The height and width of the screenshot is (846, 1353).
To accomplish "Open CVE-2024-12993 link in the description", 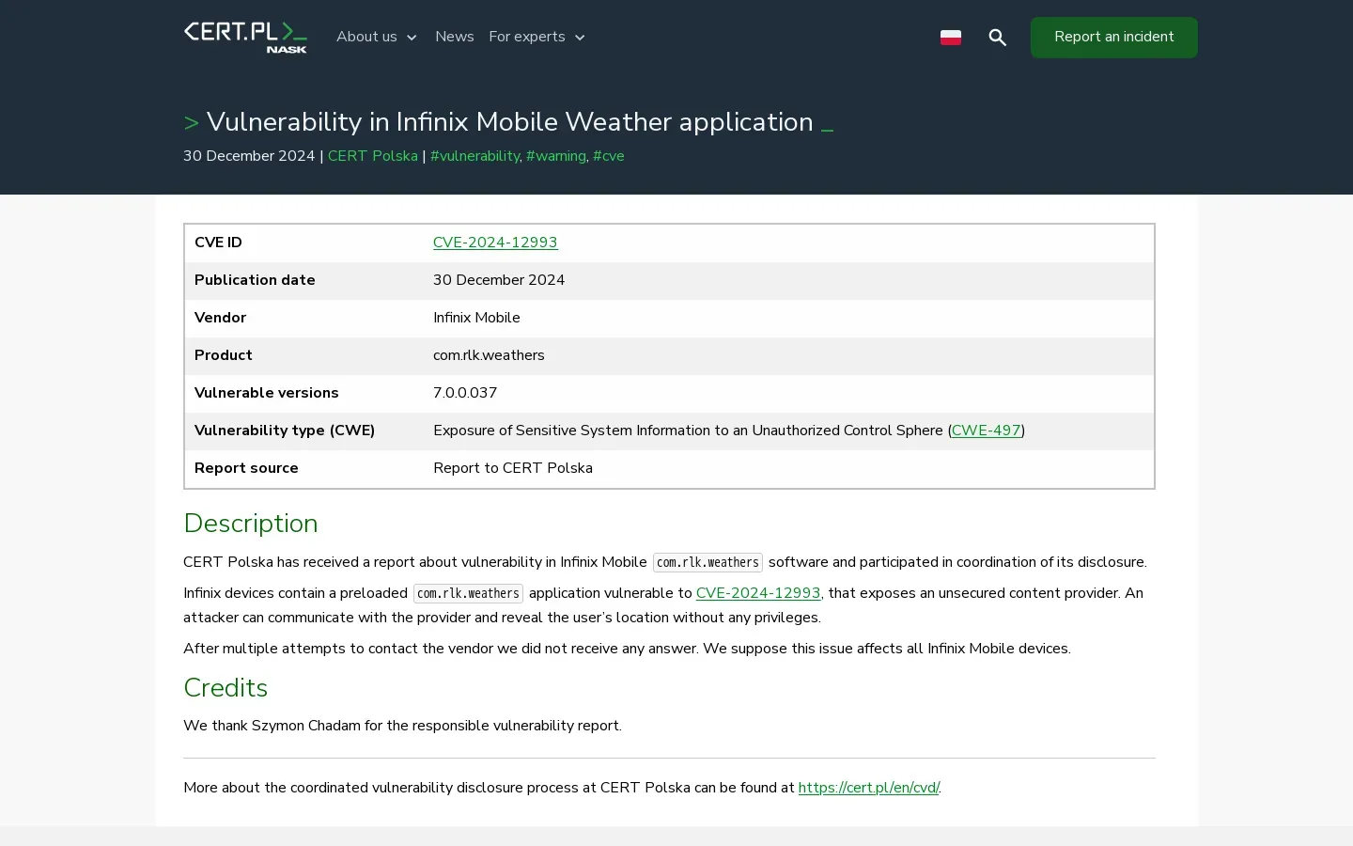I will click(x=758, y=593).
